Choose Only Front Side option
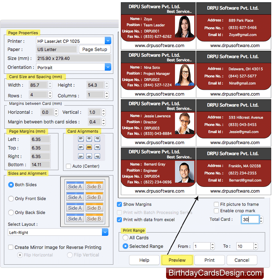Image resolution: width=273 pixels, height=280 pixels. 11,199
